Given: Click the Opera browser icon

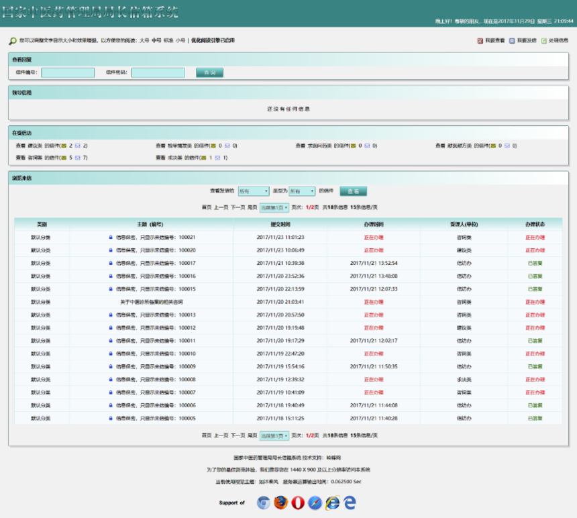Looking at the screenshot, I should [x=298, y=503].
